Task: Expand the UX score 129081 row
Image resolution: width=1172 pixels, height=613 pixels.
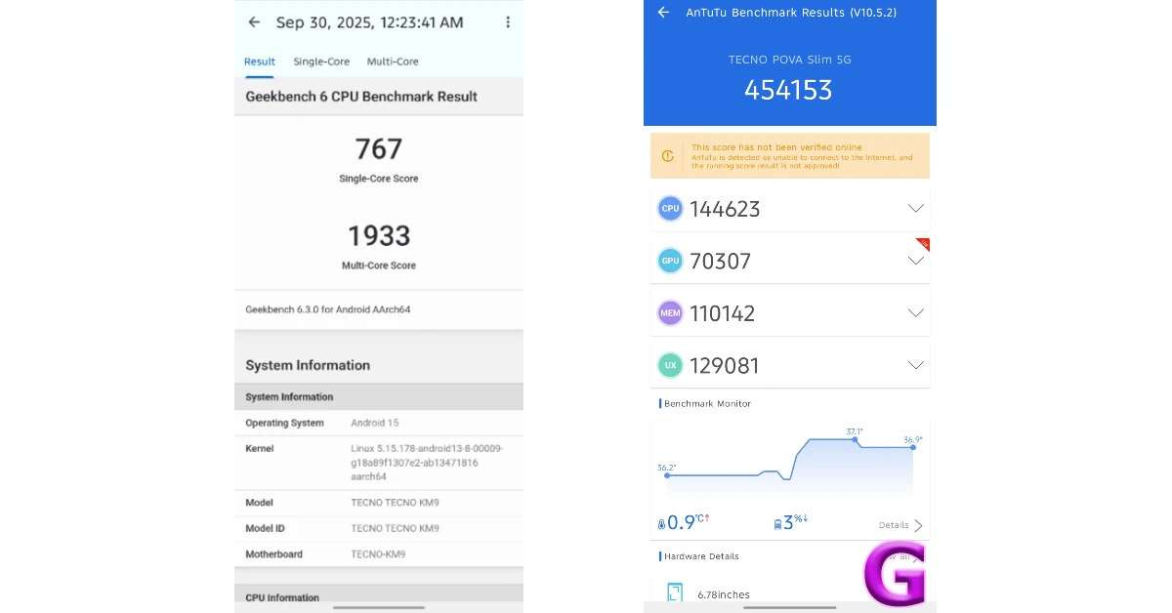Action: coord(915,365)
